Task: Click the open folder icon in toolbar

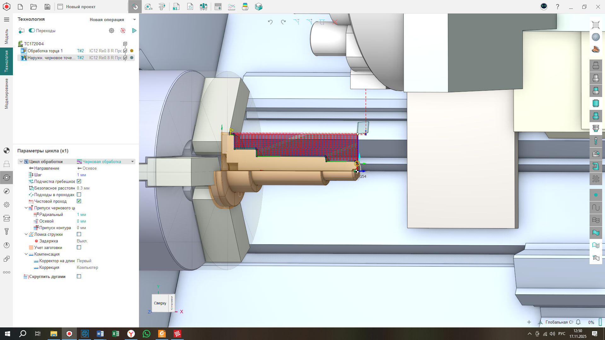Action: click(34, 7)
